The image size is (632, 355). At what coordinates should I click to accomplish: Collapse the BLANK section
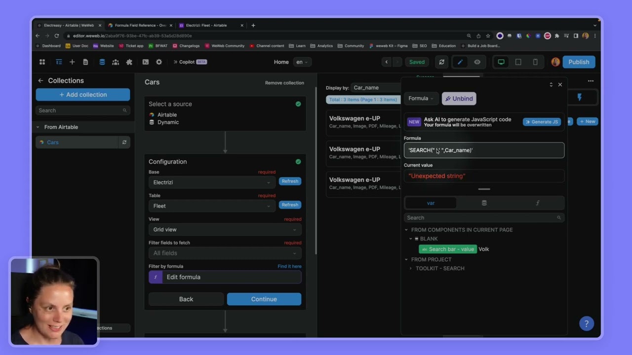pos(411,239)
